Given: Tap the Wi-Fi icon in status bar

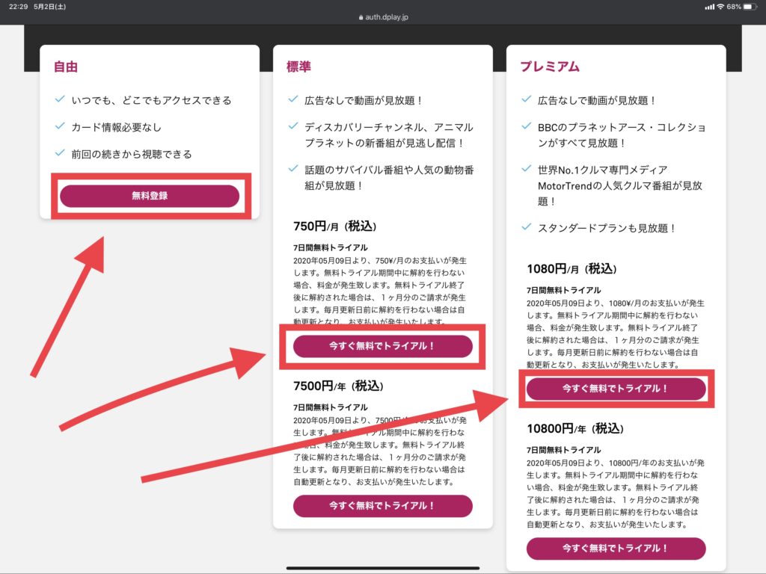Looking at the screenshot, I should 720,7.
